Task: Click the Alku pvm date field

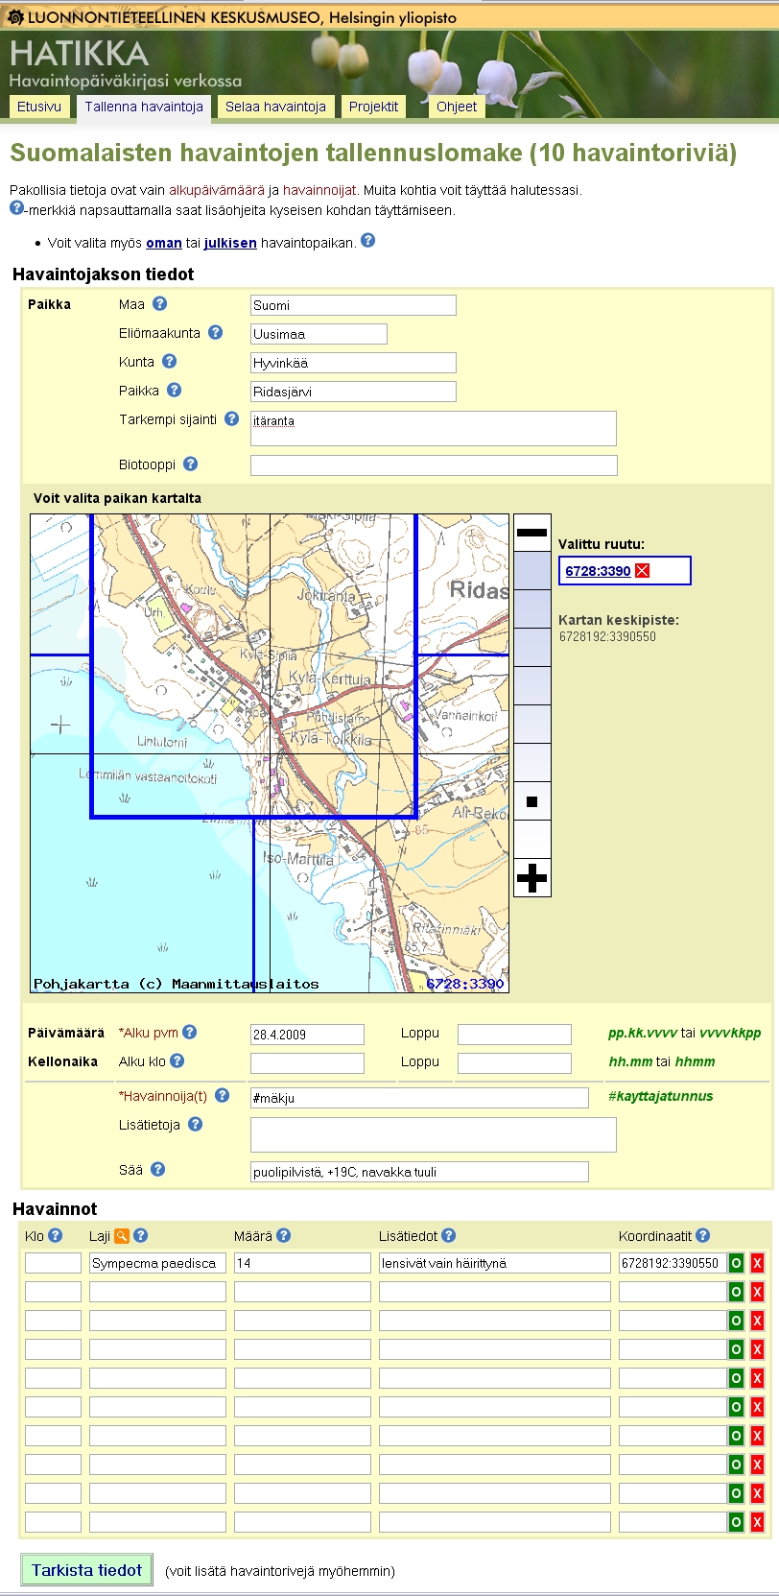Action: pyautogui.click(x=307, y=1035)
